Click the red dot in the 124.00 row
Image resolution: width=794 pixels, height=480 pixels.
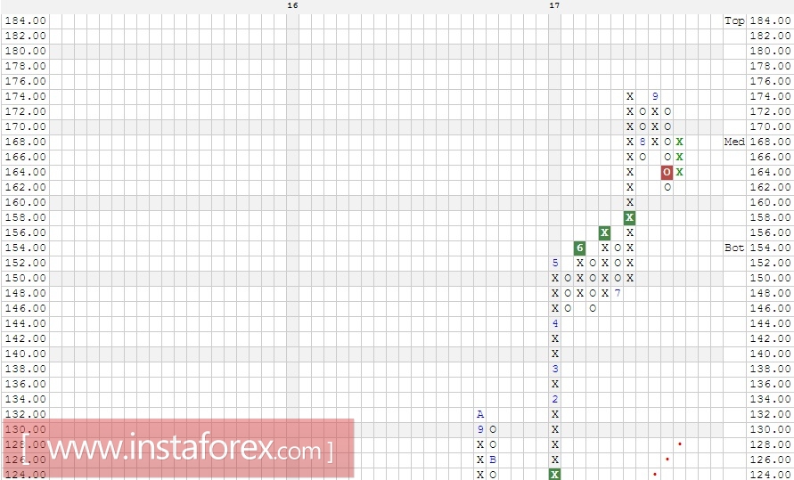pyautogui.click(x=655, y=475)
